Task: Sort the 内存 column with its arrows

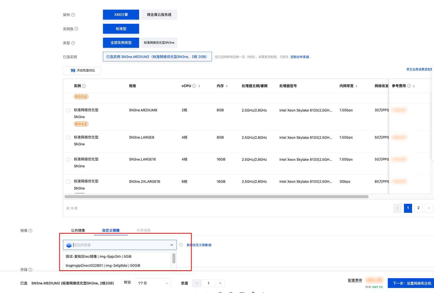Action: point(227,86)
